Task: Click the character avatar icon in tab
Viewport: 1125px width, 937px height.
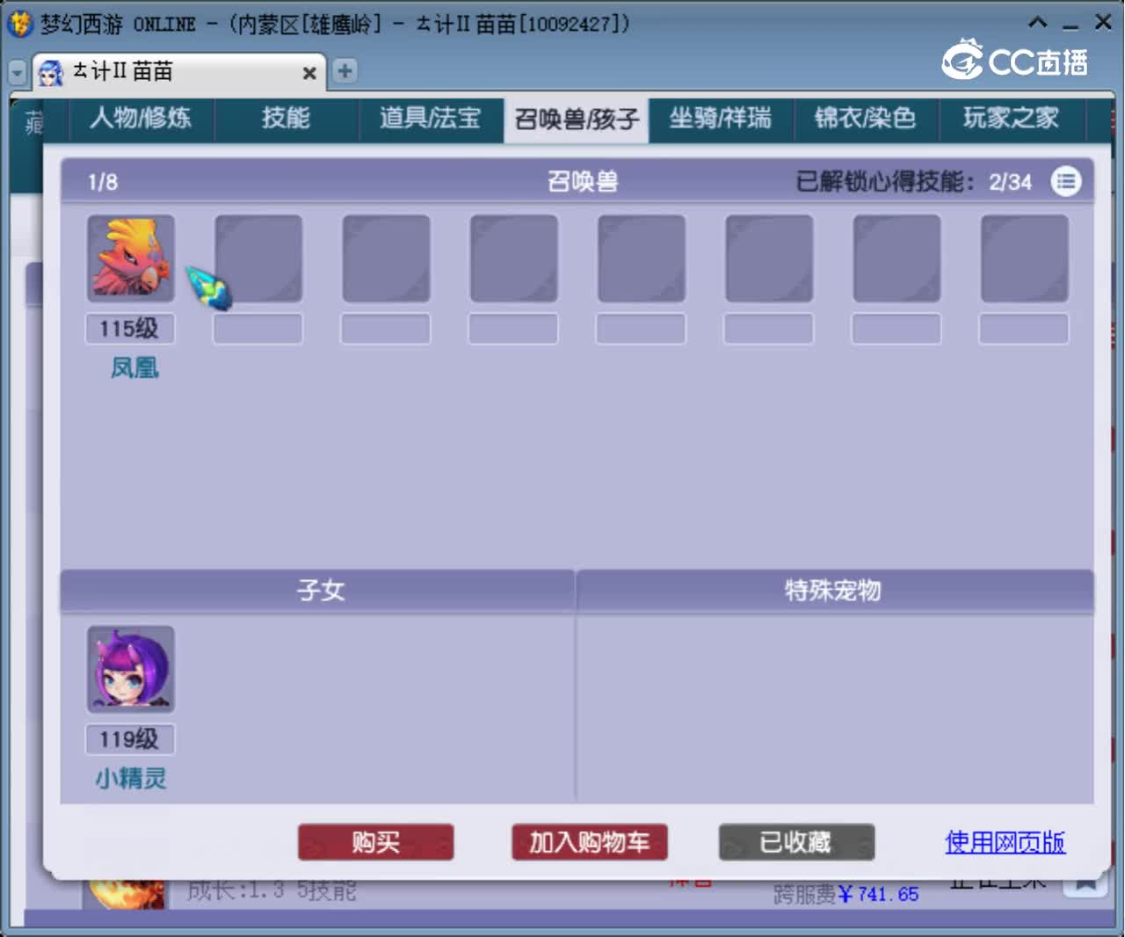Action: coord(51,73)
